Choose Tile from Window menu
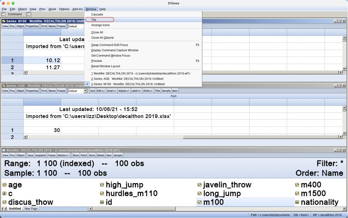Image resolution: width=348 pixels, height=218 pixels. (x=143, y=20)
